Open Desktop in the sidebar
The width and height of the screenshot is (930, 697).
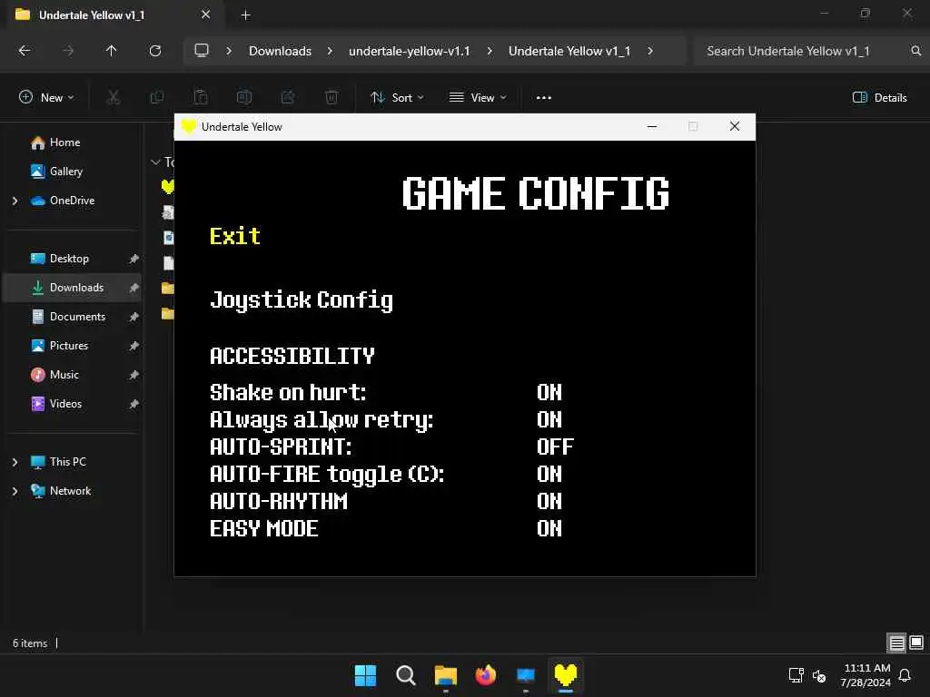[x=69, y=259]
